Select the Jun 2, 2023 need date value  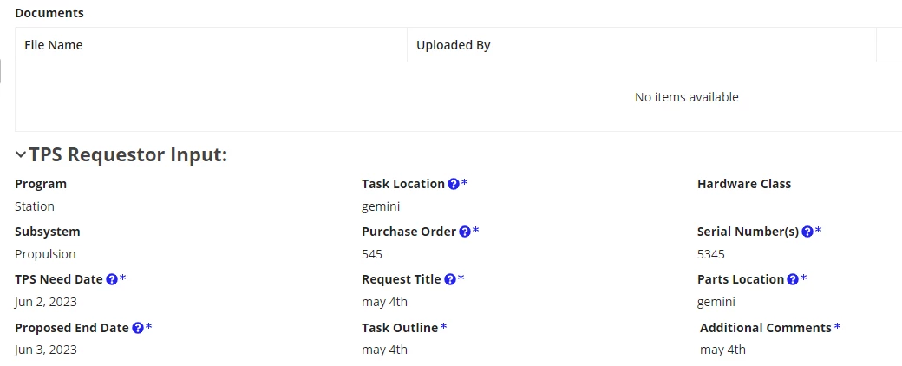tap(45, 302)
